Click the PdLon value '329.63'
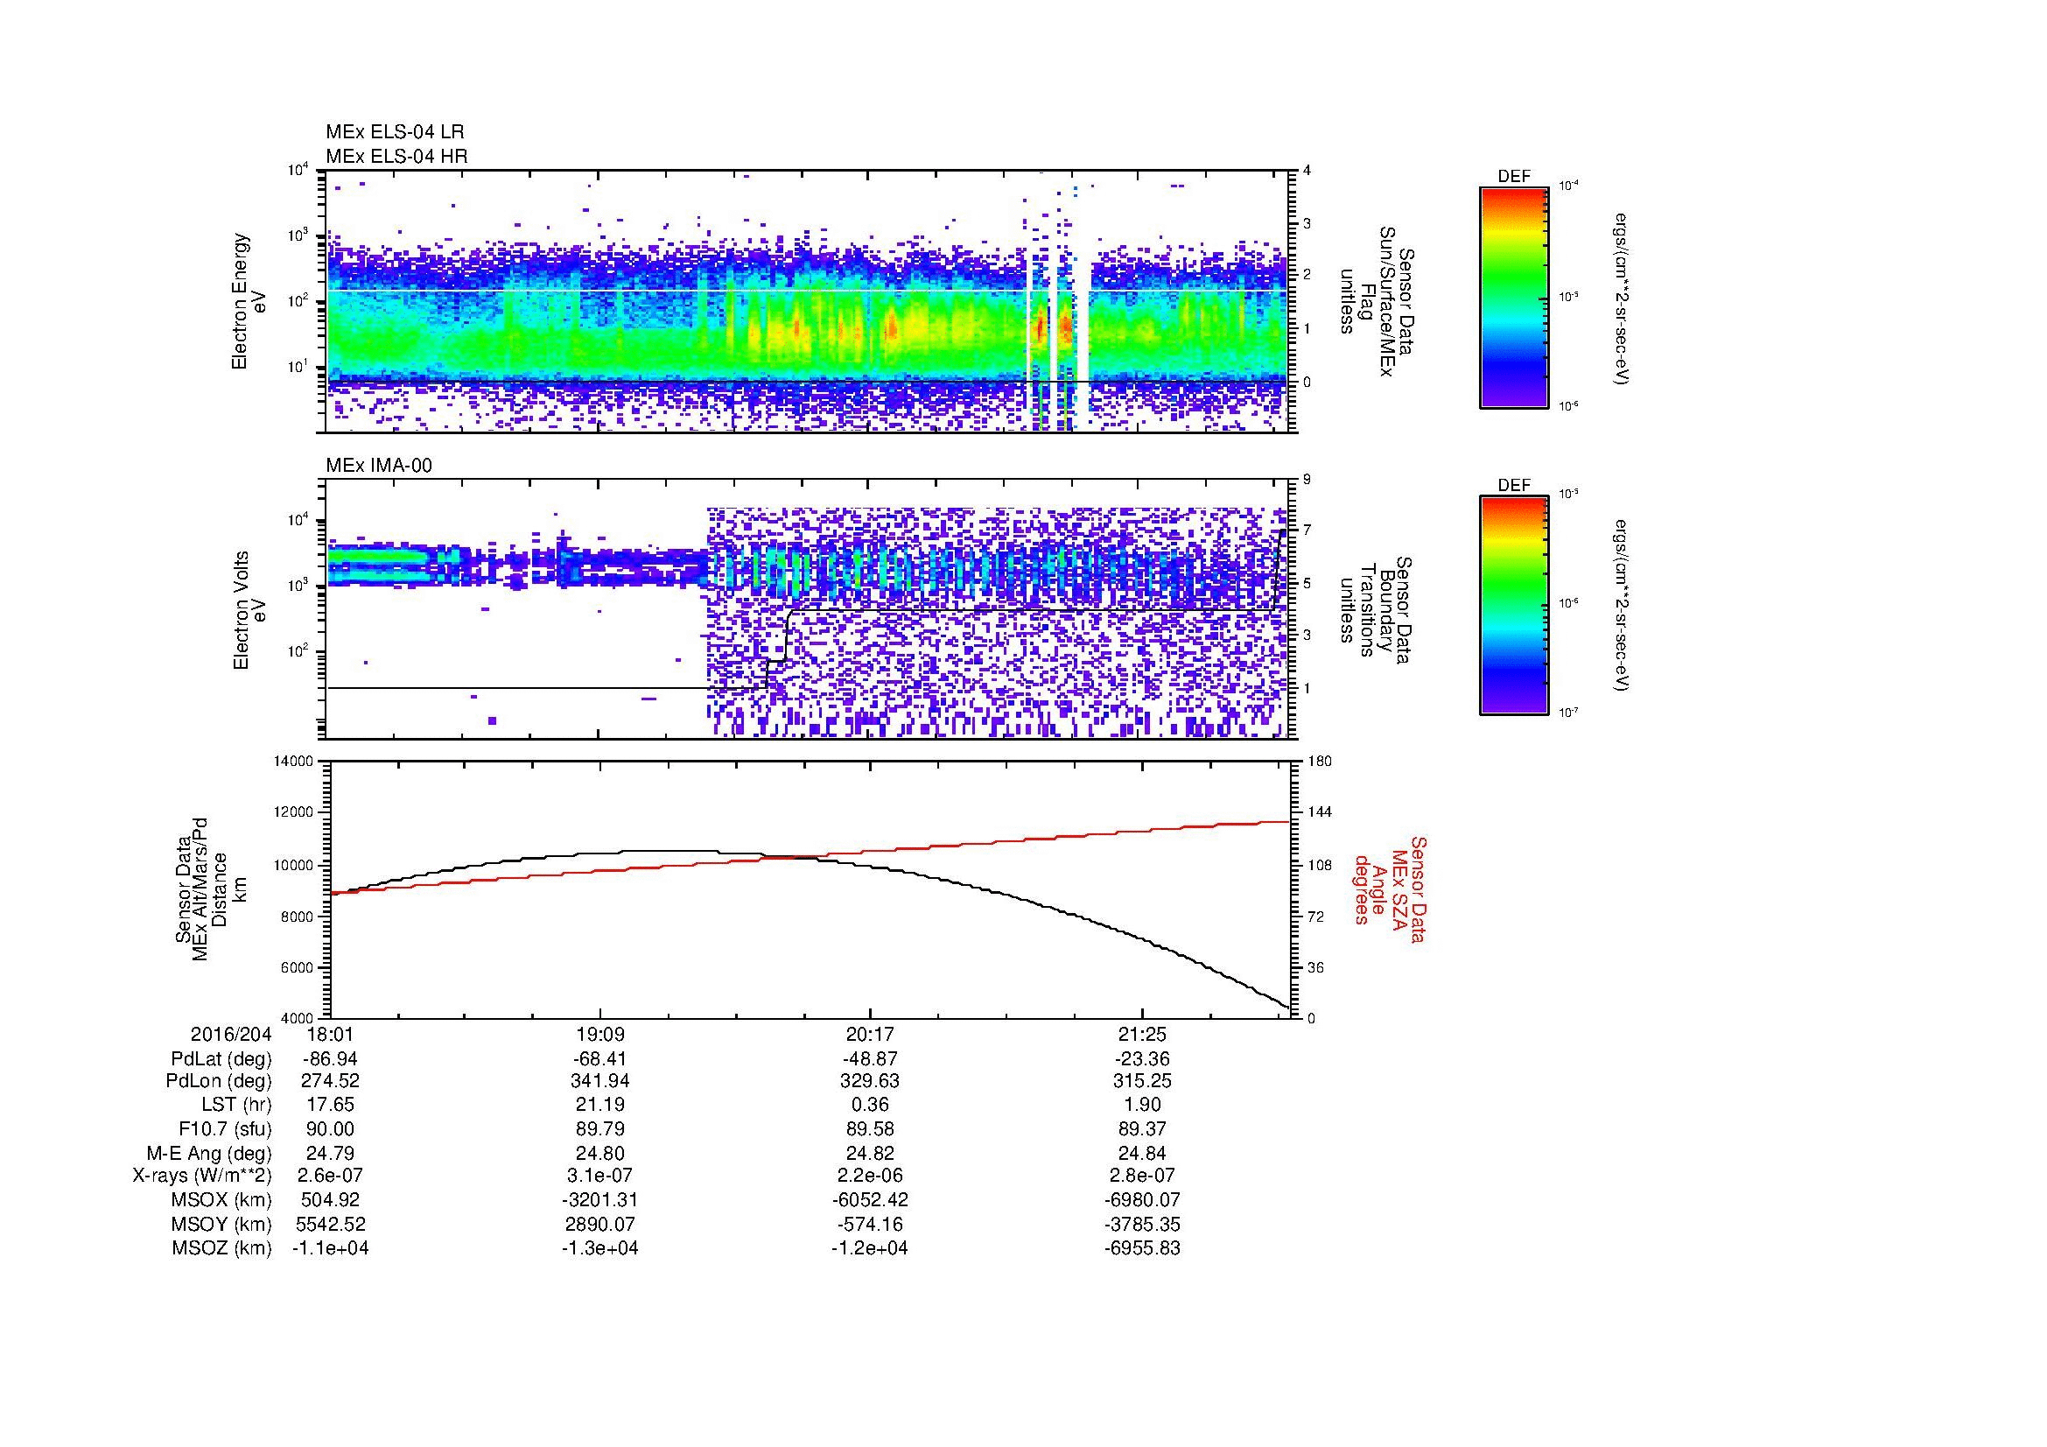Image resolution: width=2047 pixels, height=1447 pixels. click(871, 1081)
